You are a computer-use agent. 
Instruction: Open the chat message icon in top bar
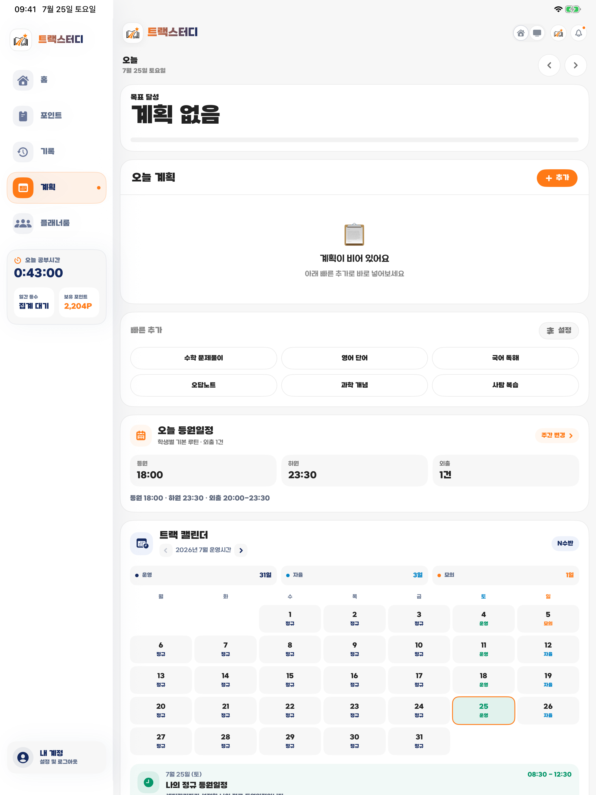click(x=537, y=34)
